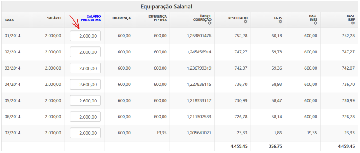Click the Data column header
This screenshot has width=360, height=153.
click(x=9, y=20)
